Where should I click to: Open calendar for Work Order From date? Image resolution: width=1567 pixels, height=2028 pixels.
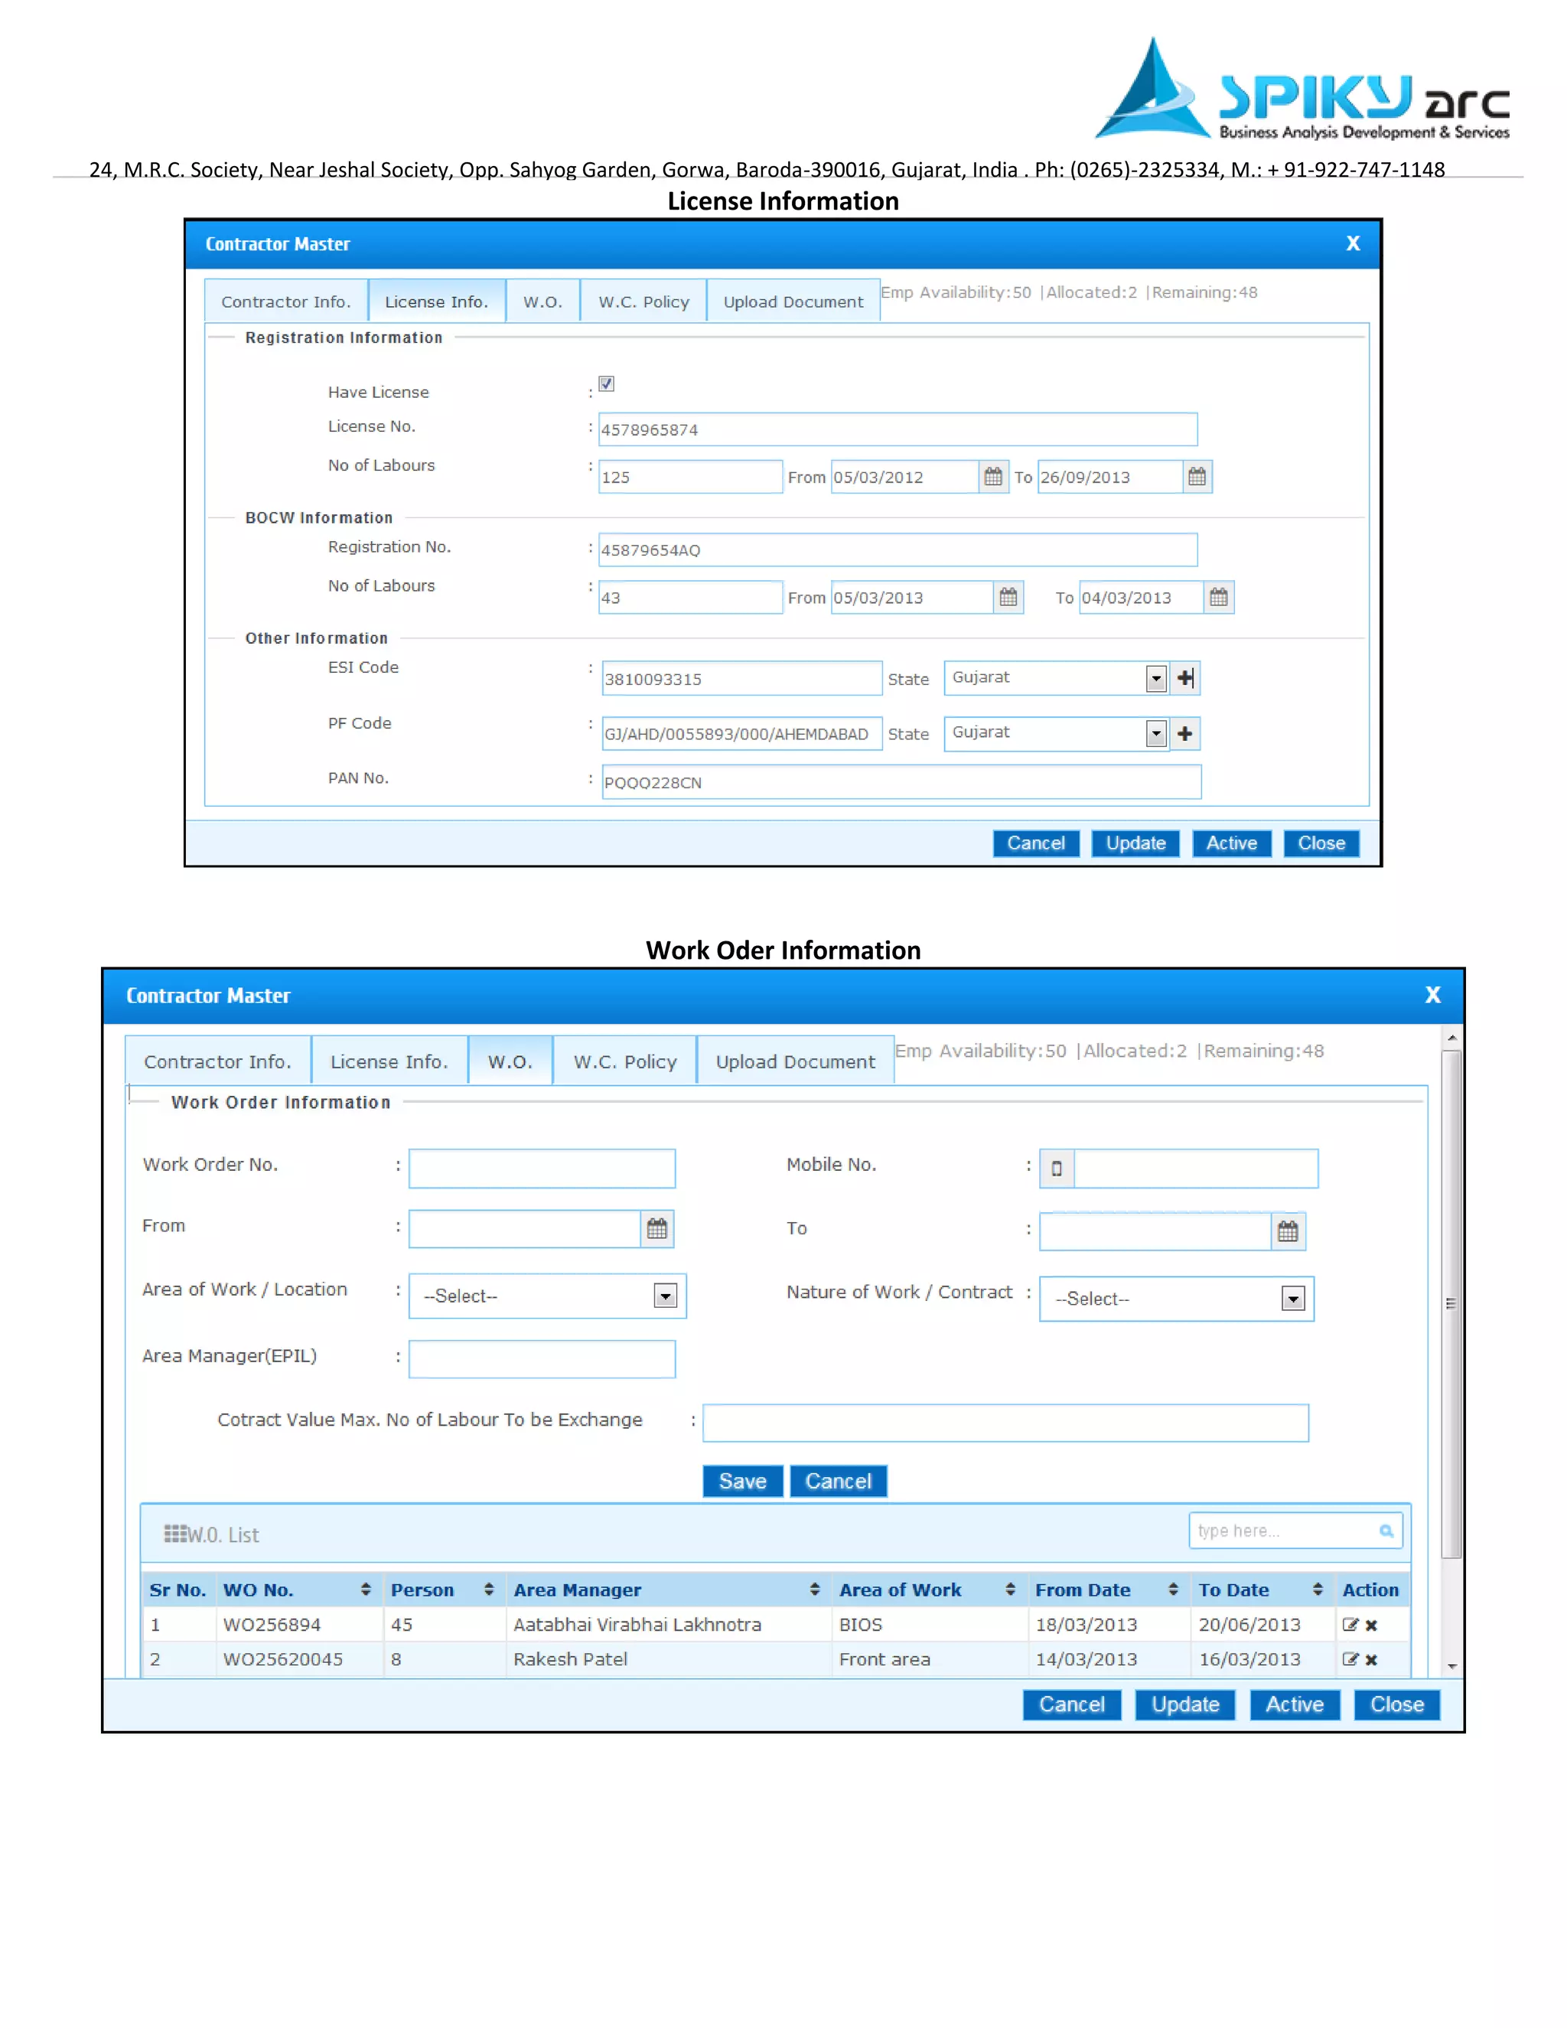656,1228
